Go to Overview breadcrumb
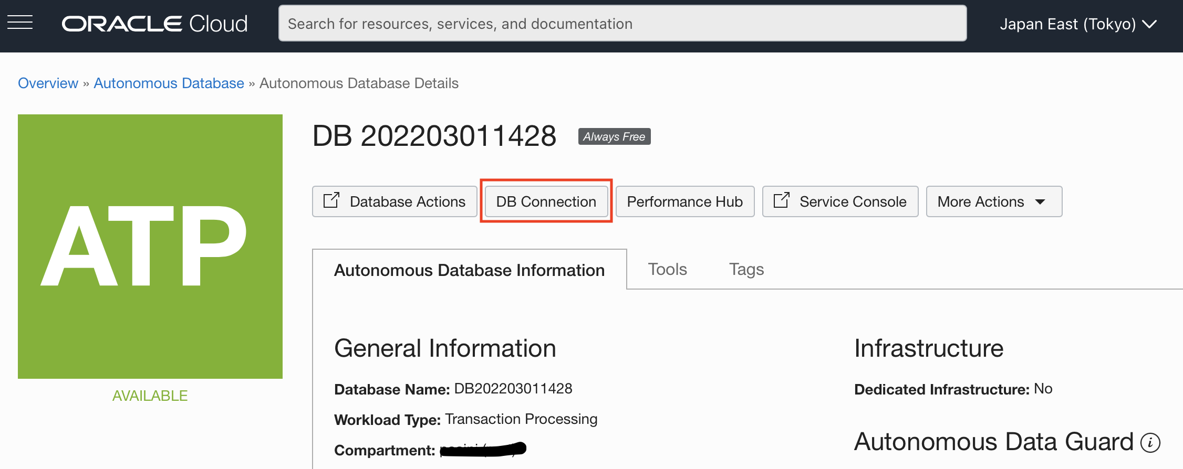The image size is (1183, 469). 48,83
